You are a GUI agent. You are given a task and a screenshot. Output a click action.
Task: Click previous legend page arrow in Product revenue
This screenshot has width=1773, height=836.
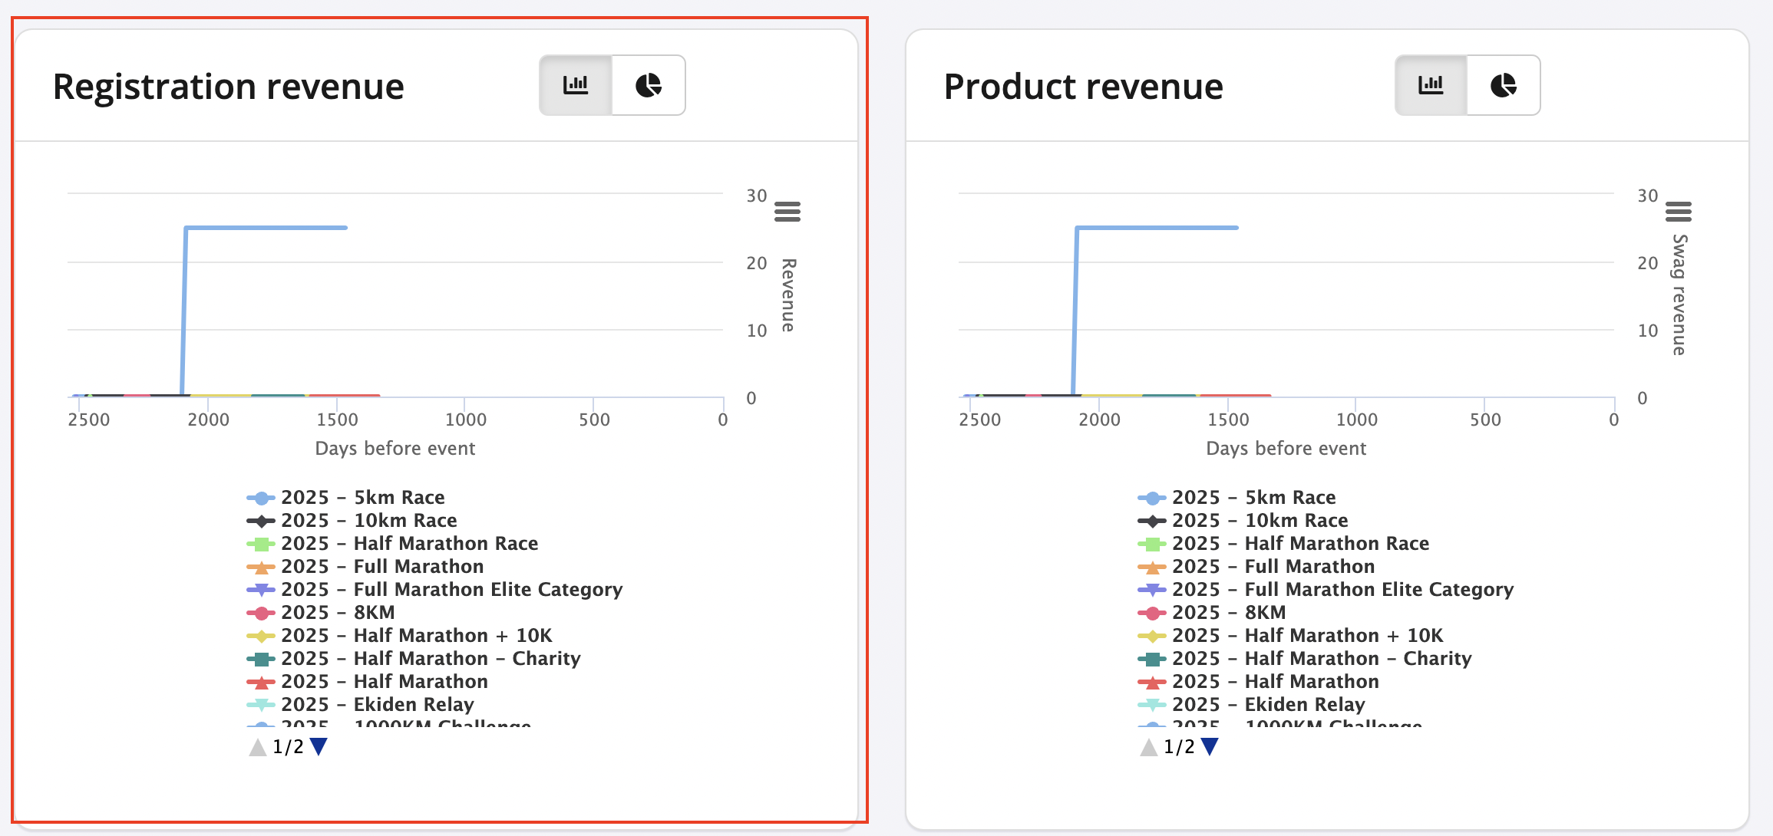(x=1148, y=746)
